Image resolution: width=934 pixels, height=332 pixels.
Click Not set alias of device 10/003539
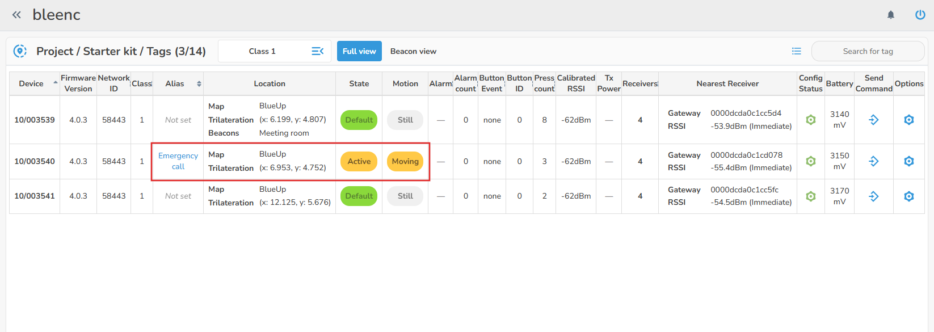click(178, 120)
